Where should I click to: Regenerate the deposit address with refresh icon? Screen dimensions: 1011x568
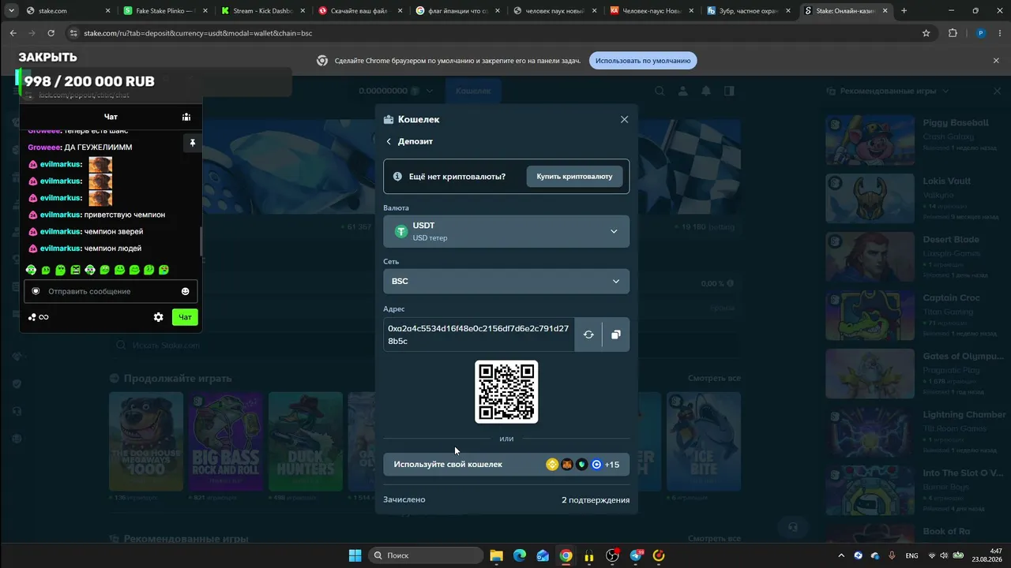pos(588,334)
